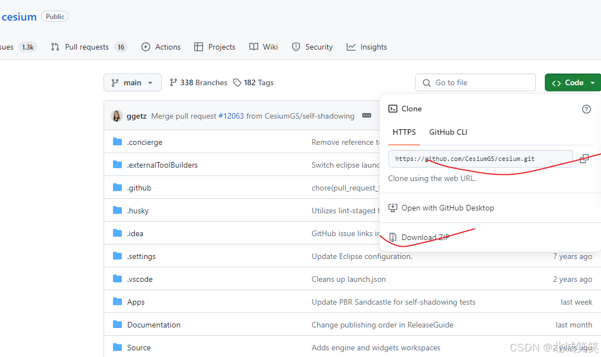Open commit 'Change publishing order in ReleaseGuide'
The height and width of the screenshot is (357, 601).
pyautogui.click(x=382, y=325)
